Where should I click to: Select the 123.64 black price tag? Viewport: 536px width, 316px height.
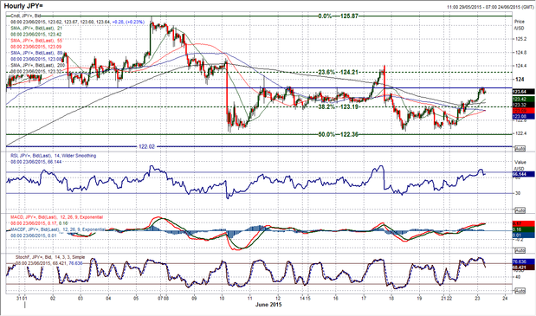(x=523, y=92)
